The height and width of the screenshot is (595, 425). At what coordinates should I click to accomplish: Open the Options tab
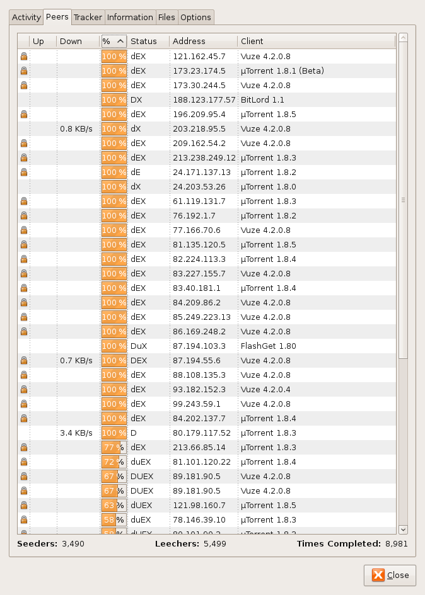coord(195,18)
